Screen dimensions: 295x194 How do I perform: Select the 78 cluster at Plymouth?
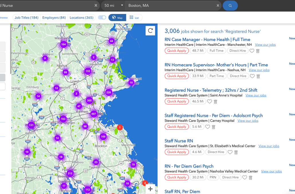click(133, 165)
